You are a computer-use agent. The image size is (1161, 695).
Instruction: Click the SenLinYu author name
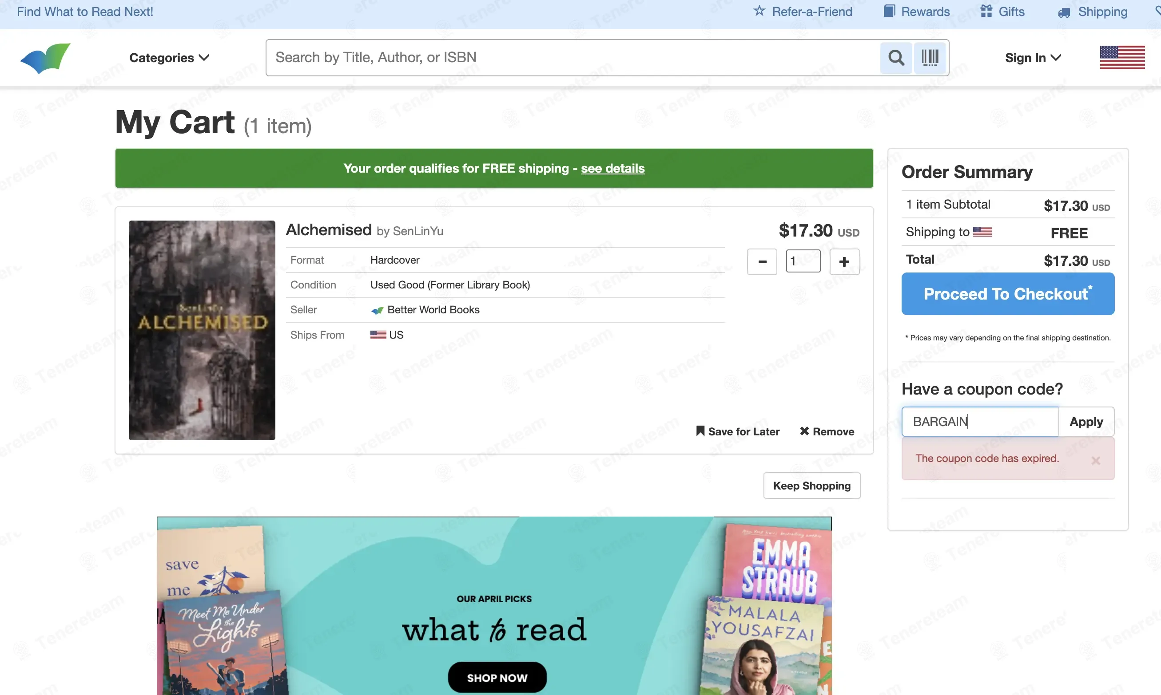click(418, 231)
